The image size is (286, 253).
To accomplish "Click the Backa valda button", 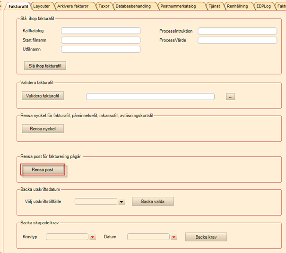I will tap(153, 202).
